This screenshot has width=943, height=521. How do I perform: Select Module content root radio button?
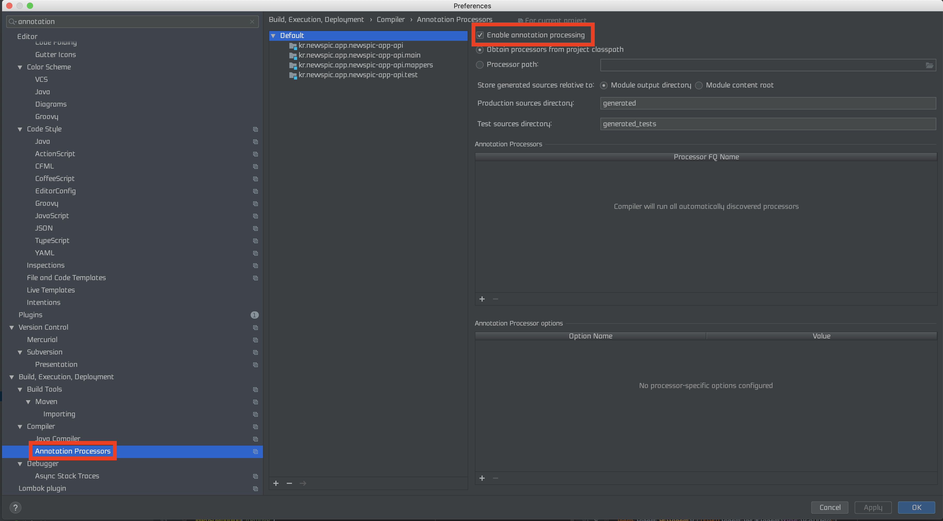click(x=699, y=85)
